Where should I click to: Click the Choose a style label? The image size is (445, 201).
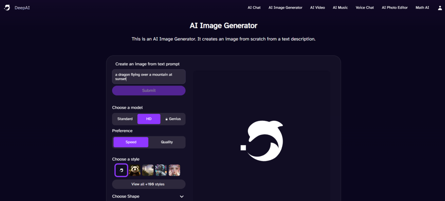click(126, 159)
